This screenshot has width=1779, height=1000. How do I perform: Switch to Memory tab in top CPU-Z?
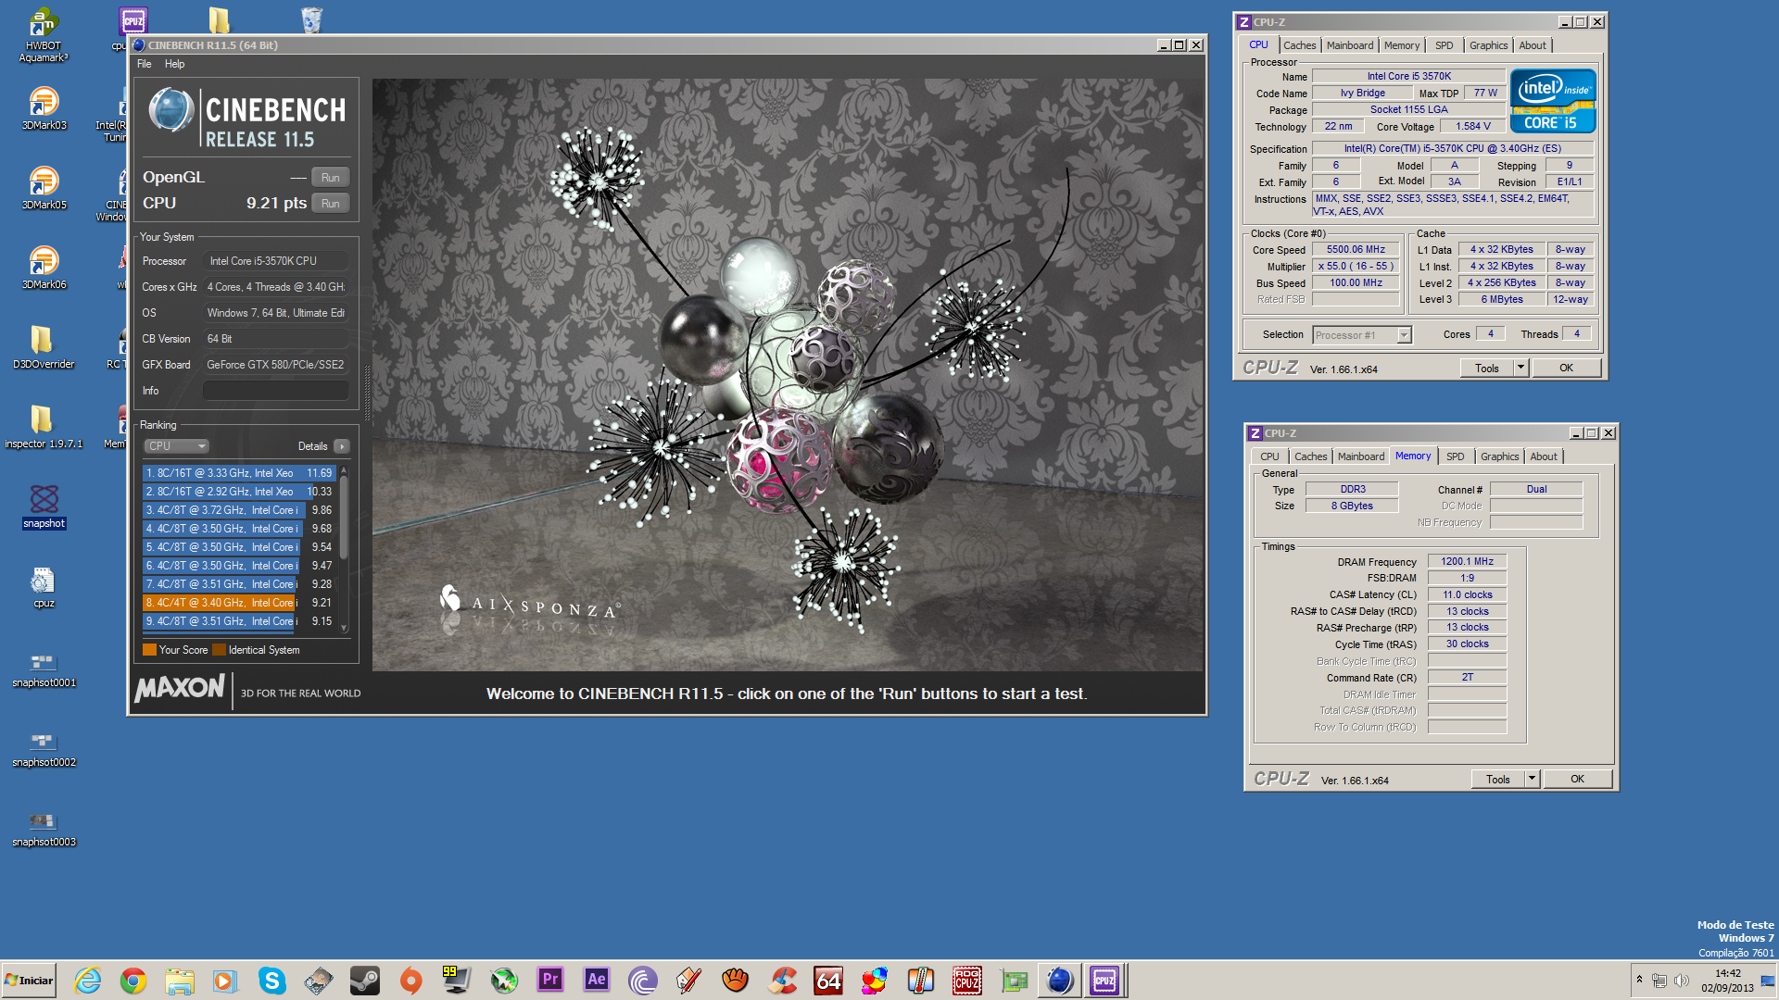point(1401,45)
